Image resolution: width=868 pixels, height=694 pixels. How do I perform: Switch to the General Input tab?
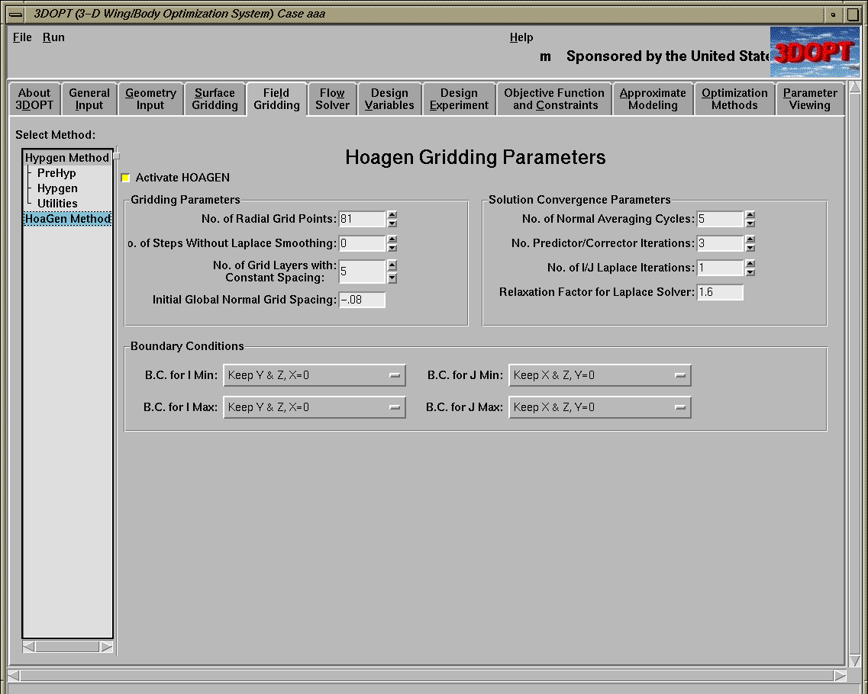(89, 99)
